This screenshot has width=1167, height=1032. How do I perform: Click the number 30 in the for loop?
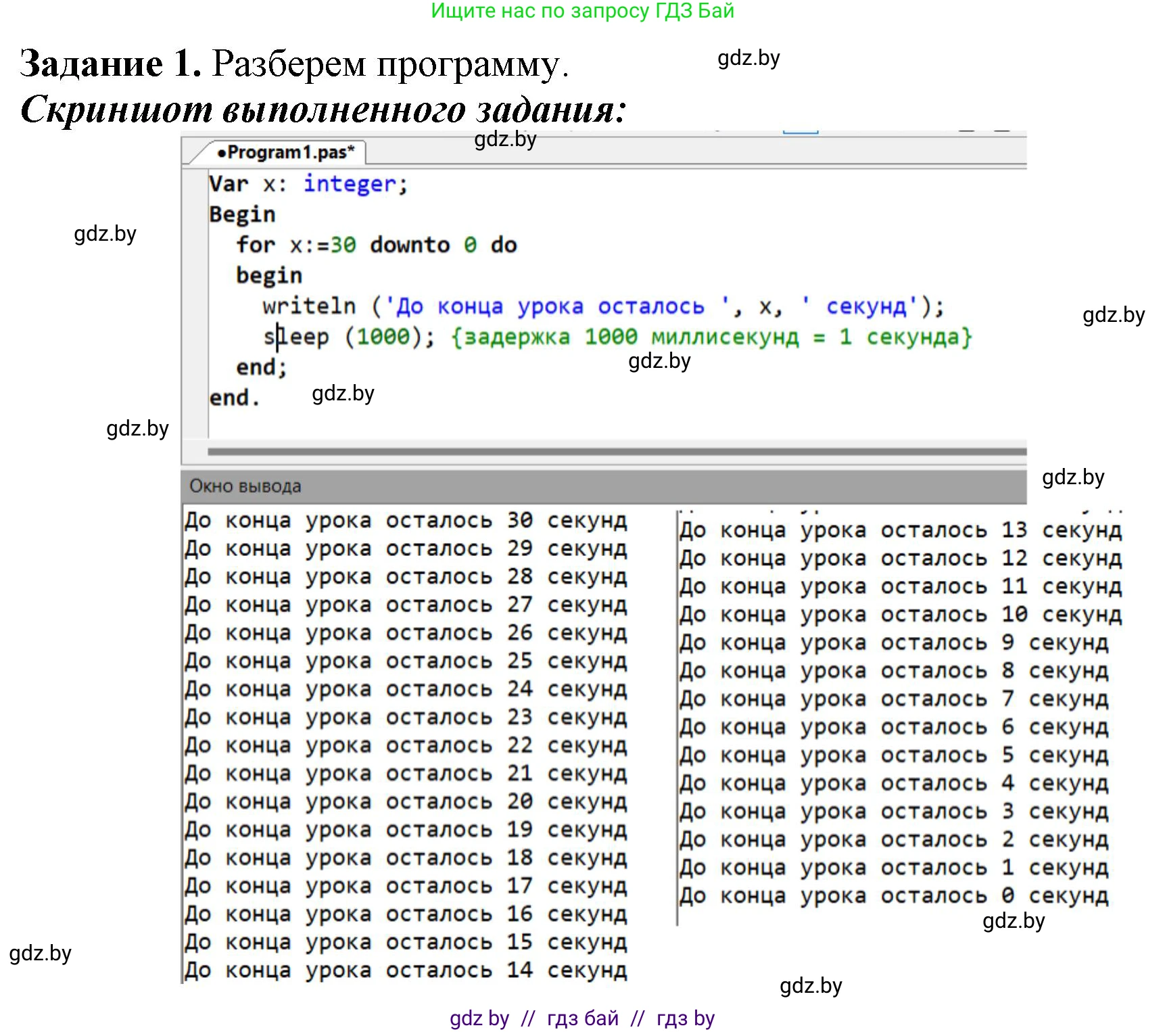(343, 245)
